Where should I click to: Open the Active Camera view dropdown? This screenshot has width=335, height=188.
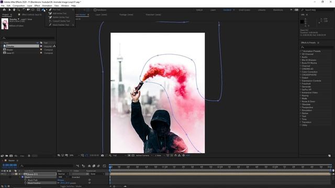pos(144,156)
